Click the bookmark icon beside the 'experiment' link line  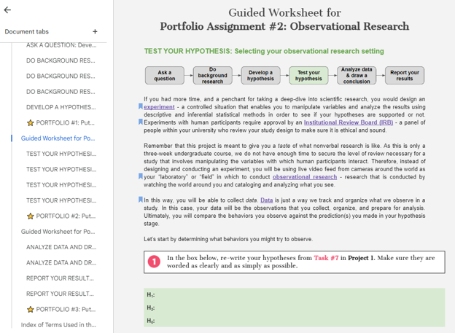pyautogui.click(x=141, y=107)
